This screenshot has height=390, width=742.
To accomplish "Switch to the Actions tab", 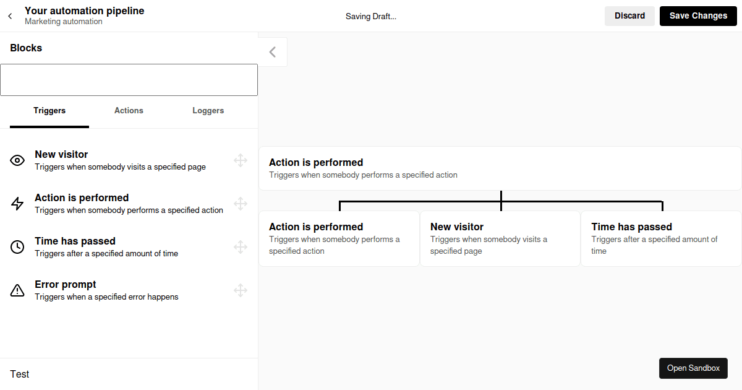I will [129, 110].
